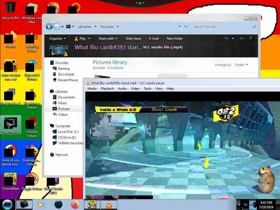
Task: Expand the Organize dropdown menu
Action: [57, 39]
